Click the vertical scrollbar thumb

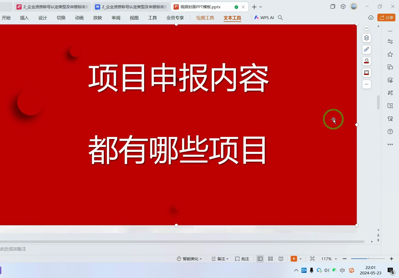coord(378,102)
